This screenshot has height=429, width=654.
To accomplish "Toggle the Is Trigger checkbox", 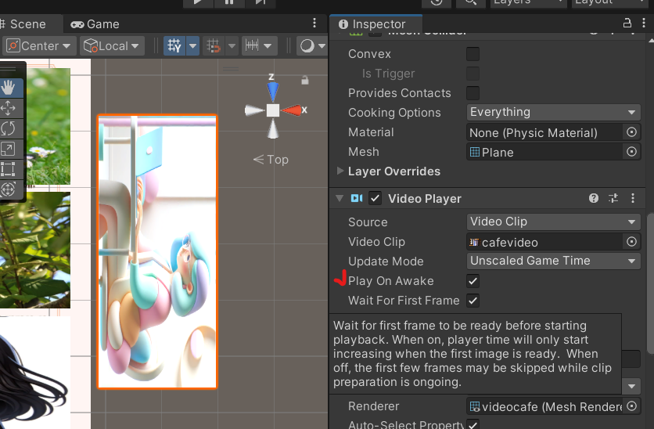I will click(x=473, y=74).
